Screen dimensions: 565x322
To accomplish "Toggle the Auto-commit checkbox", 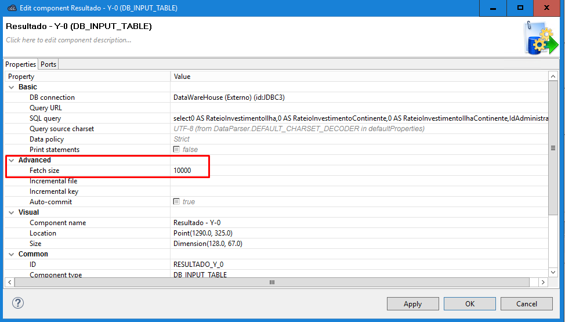I will 177,202.
